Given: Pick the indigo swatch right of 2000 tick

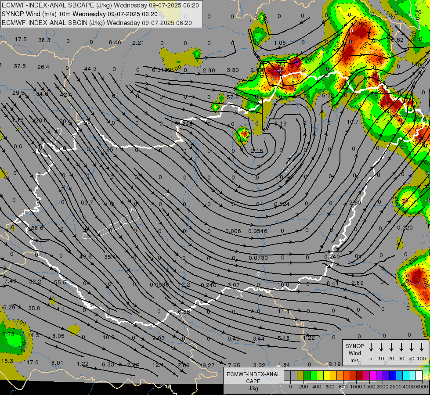Looking at the screenshot, I should (x=386, y=376).
